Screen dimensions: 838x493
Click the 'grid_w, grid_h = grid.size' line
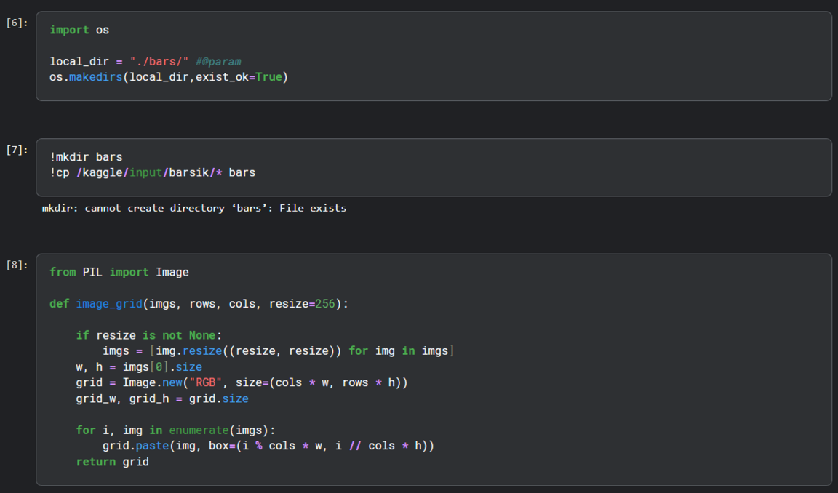162,398
